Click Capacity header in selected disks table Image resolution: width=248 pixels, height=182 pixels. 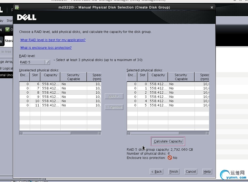pos(158,77)
